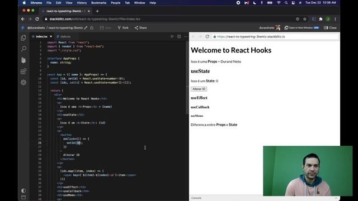The image size is (358, 201).
Task: Click the StackBlitz lightning bolt logo
Action: coord(22,28)
